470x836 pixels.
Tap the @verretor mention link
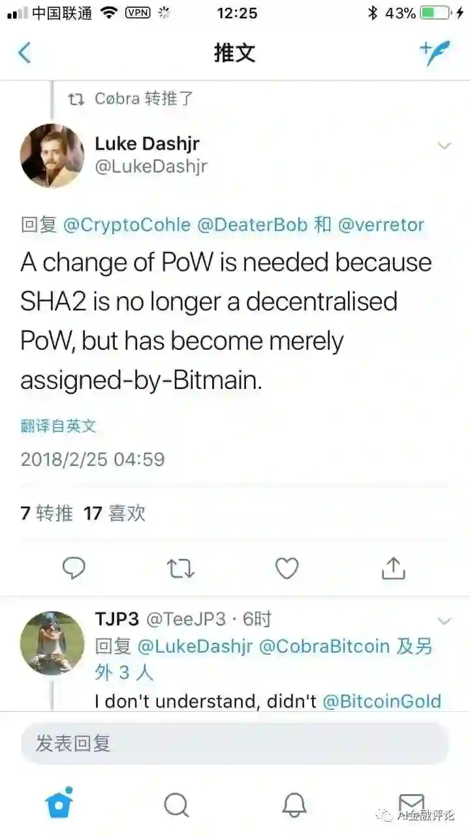(x=381, y=225)
